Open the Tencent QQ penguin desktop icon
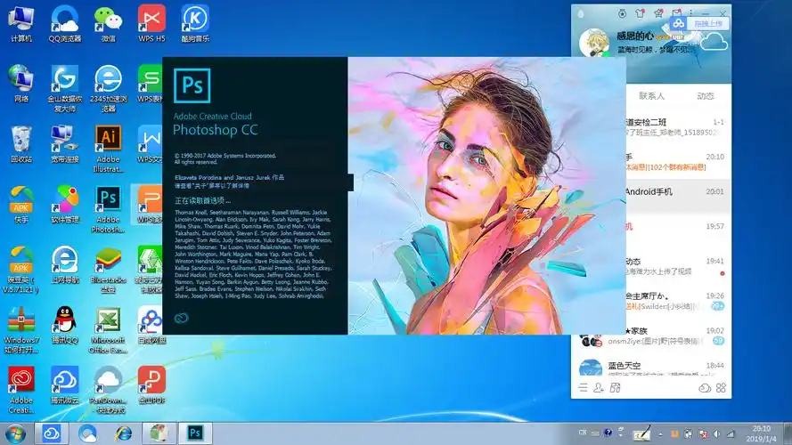The width and height of the screenshot is (792, 445). coord(64,320)
